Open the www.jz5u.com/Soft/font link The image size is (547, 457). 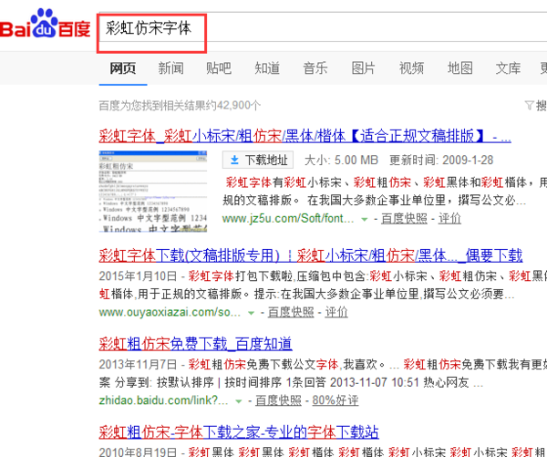(288, 219)
